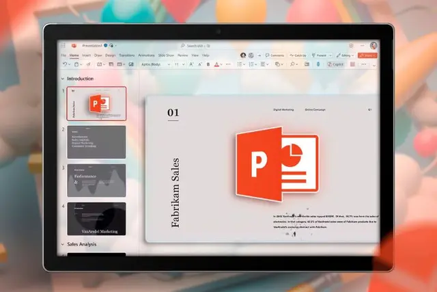This screenshot has height=292, width=437.
Task: Click the Section icon
Action: point(120,64)
